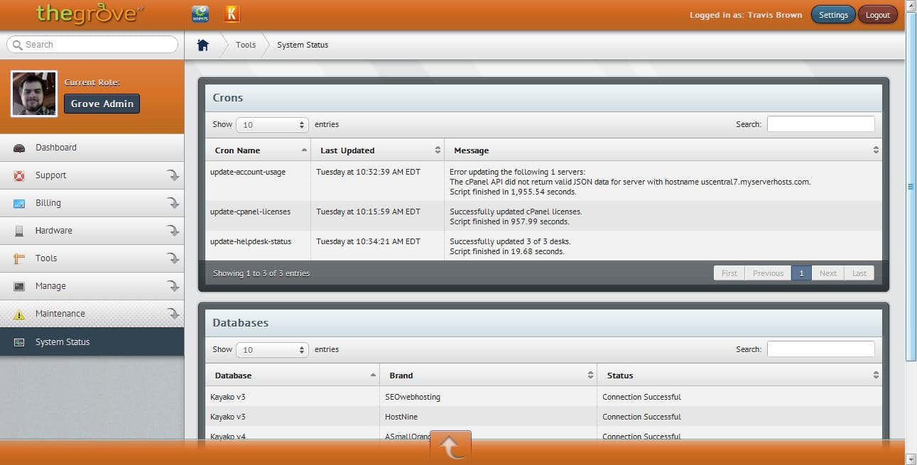This screenshot has width=917, height=465.
Task: Click the orange K Kayako icon
Action: [x=232, y=13]
